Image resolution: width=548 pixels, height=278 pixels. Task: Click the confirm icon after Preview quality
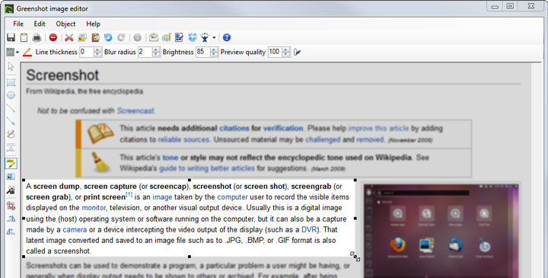297,52
